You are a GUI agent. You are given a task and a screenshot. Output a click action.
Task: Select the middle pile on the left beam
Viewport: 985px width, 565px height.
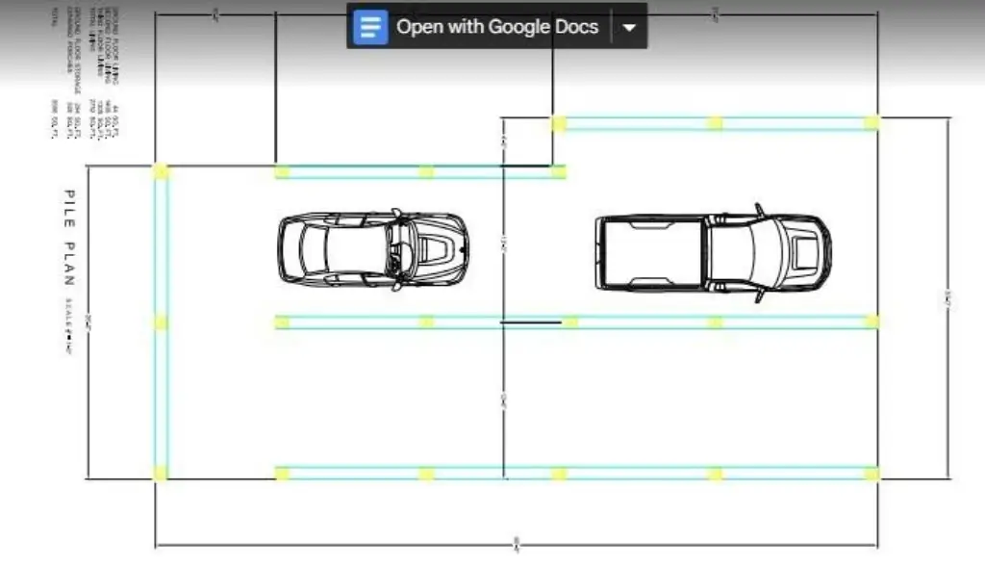[x=161, y=322]
